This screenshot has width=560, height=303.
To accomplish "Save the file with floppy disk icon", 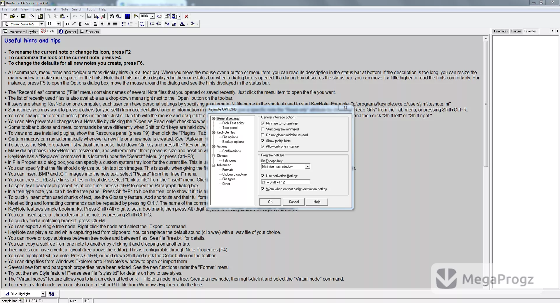I will [23, 16].
